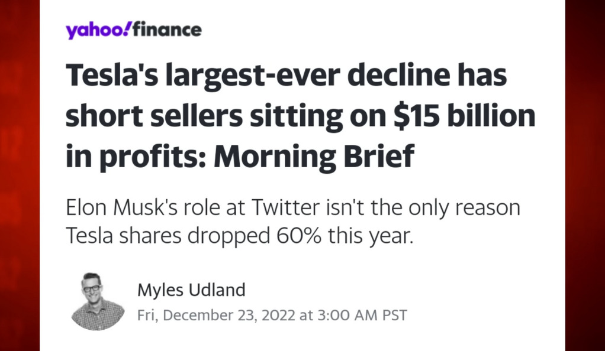605x351 pixels.
Task: Select the word 'Tesla's' starting the headline
Action: pos(112,75)
